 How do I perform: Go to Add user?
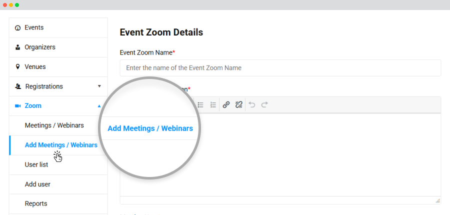pos(37,184)
